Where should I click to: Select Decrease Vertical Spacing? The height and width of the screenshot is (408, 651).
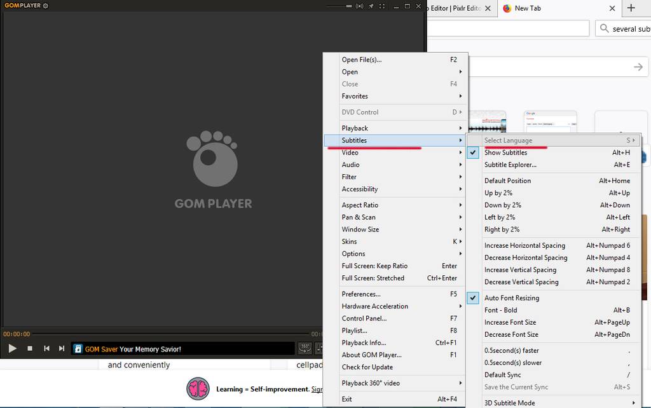pos(554,282)
